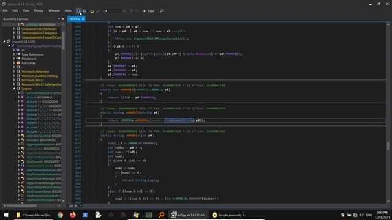The height and width of the screenshot is (220, 392).
Task: Expand the SmartAssembly.Attributes namespace
Action: click(14, 29)
